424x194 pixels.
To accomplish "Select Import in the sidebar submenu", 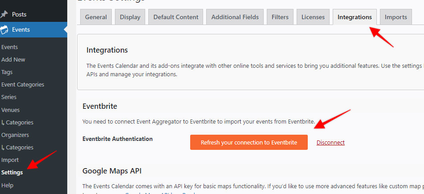I will point(10,160).
